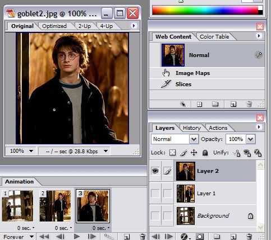
Task: Select the Background layer row
Action: click(x=203, y=215)
